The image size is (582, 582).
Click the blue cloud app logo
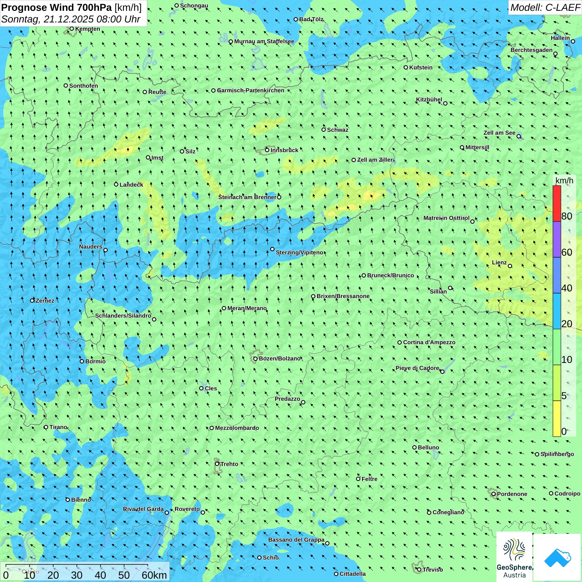pyautogui.click(x=557, y=557)
